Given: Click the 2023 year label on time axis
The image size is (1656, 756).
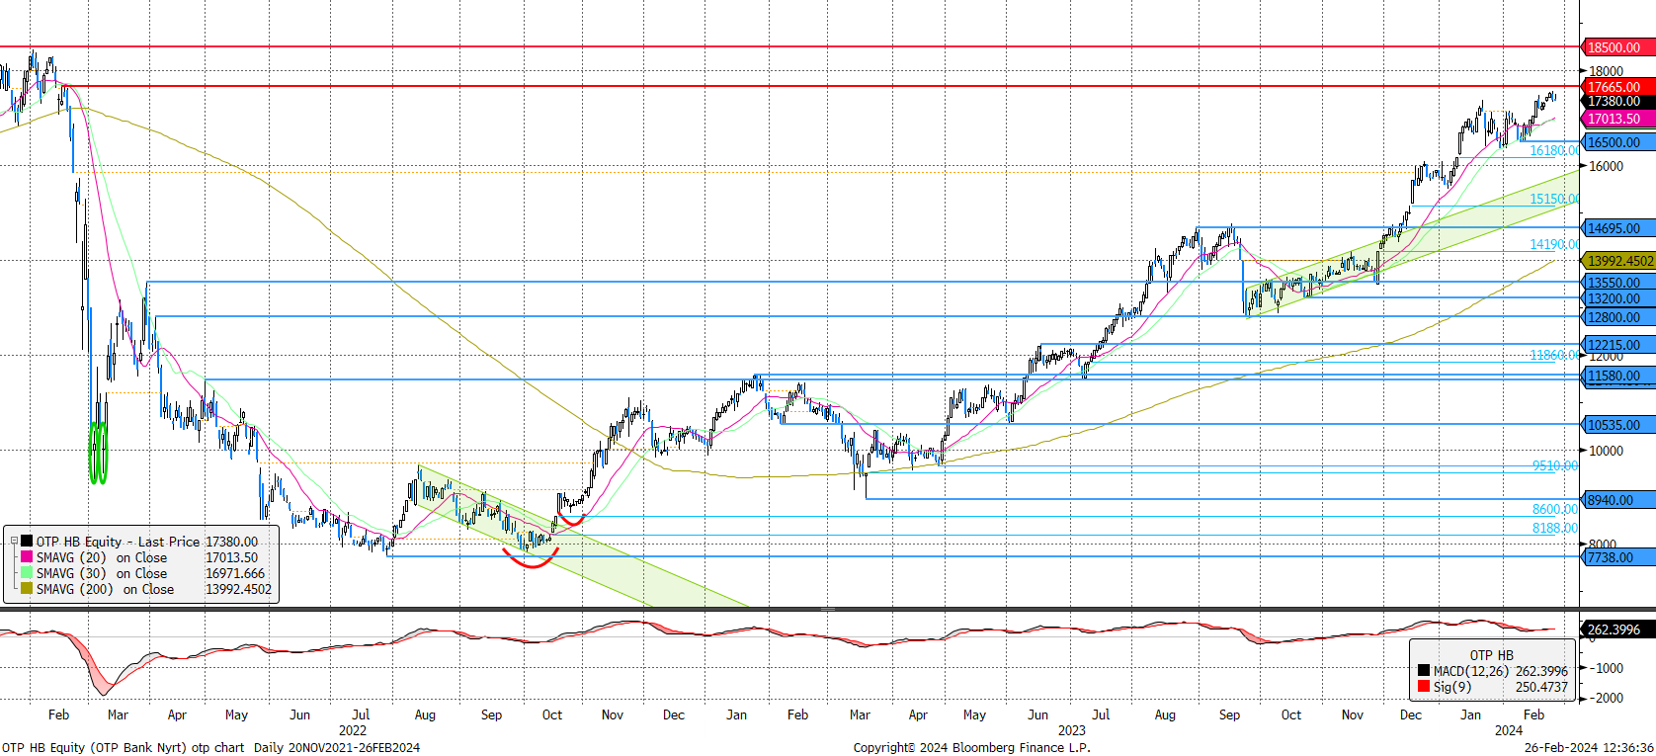Looking at the screenshot, I should tap(1072, 730).
